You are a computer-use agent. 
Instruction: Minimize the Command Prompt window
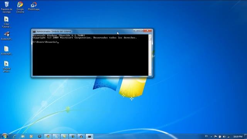(135, 31)
